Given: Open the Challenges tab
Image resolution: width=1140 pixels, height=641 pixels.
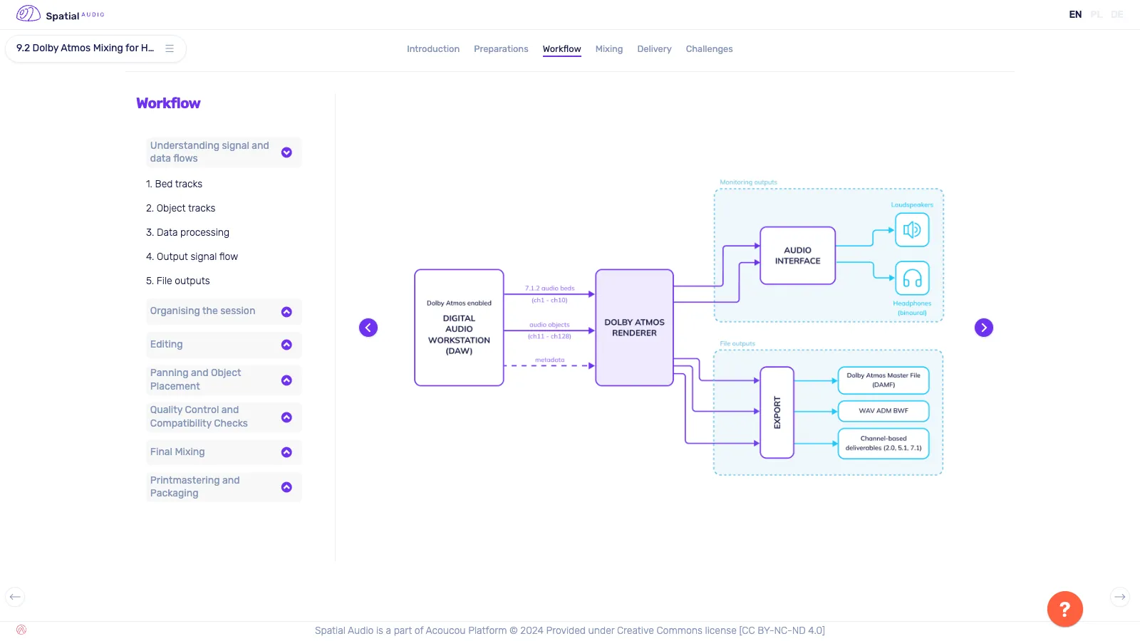Looking at the screenshot, I should [x=709, y=49].
